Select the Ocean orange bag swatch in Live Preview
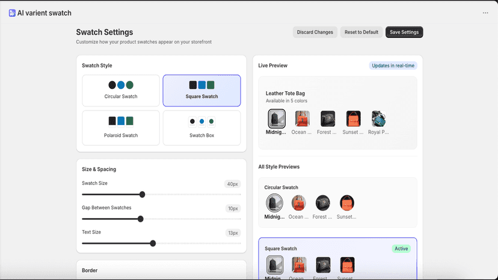Screen dimensions: 498x280 point(302,118)
